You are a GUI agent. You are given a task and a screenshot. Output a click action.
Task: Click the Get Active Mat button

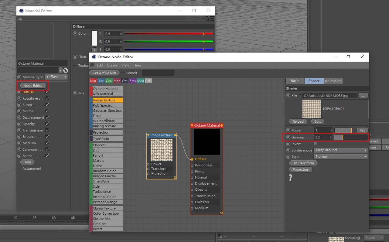(x=104, y=73)
